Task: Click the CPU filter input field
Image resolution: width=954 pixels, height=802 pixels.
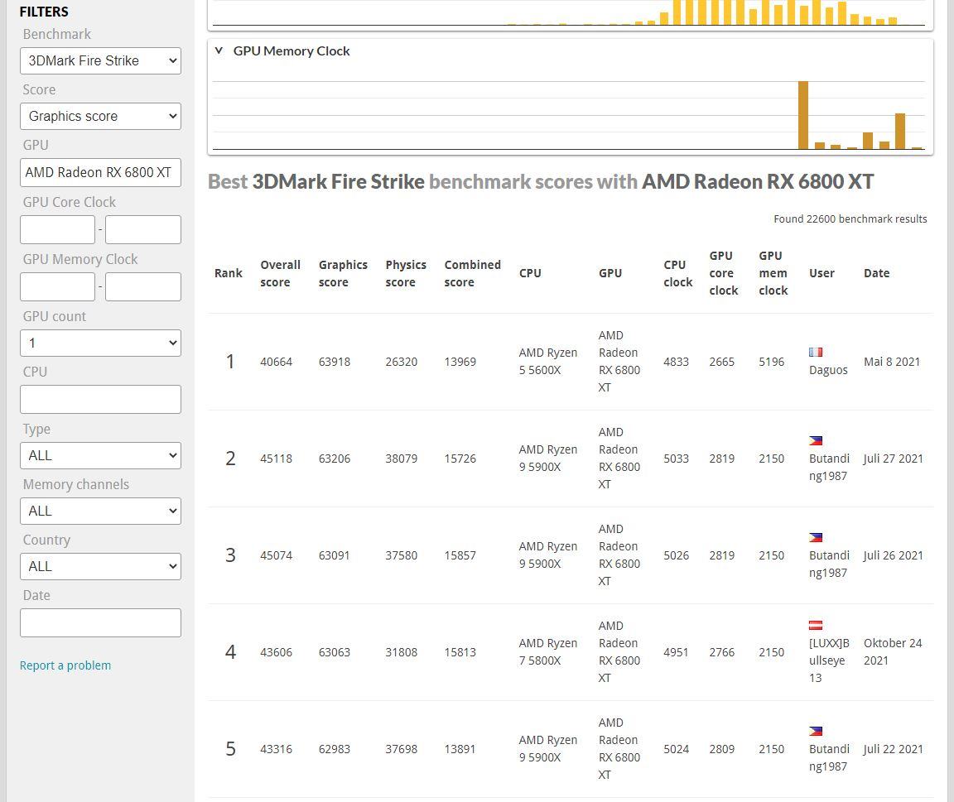Action: pos(100,400)
